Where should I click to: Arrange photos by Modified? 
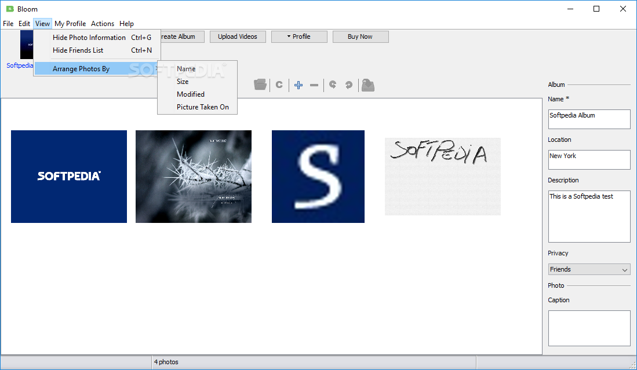tap(198, 94)
